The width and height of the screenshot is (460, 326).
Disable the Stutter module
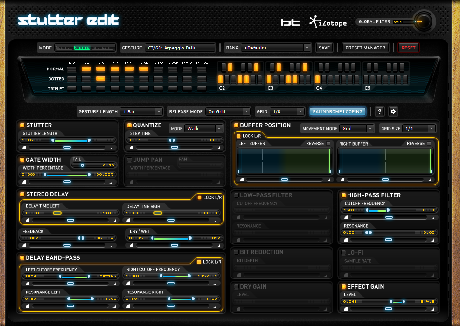click(x=22, y=125)
